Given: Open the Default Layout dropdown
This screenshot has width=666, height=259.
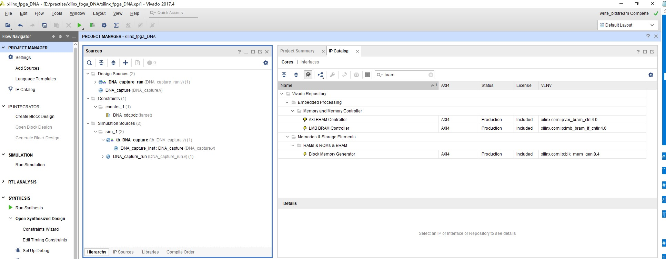Looking at the screenshot, I should (626, 25).
